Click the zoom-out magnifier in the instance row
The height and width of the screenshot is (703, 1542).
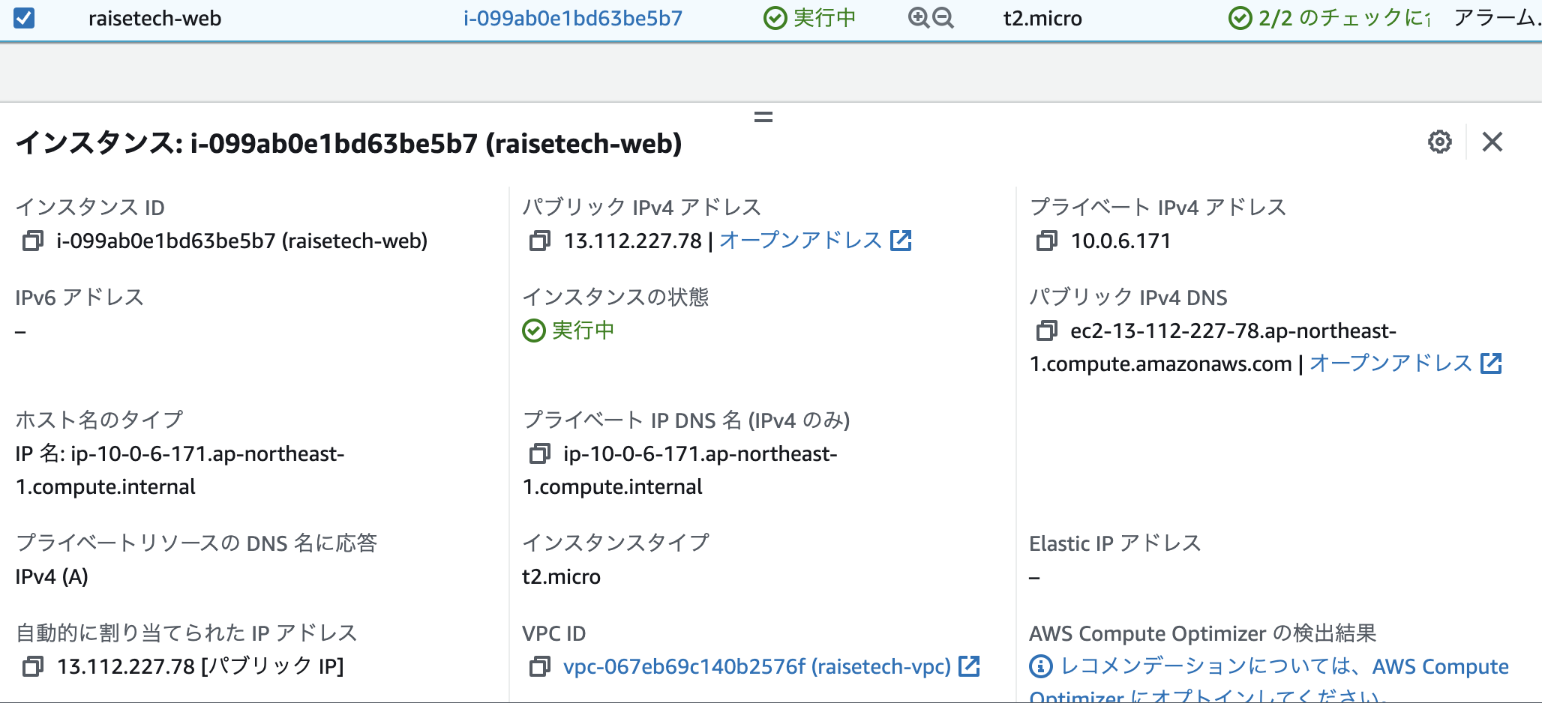click(x=942, y=17)
